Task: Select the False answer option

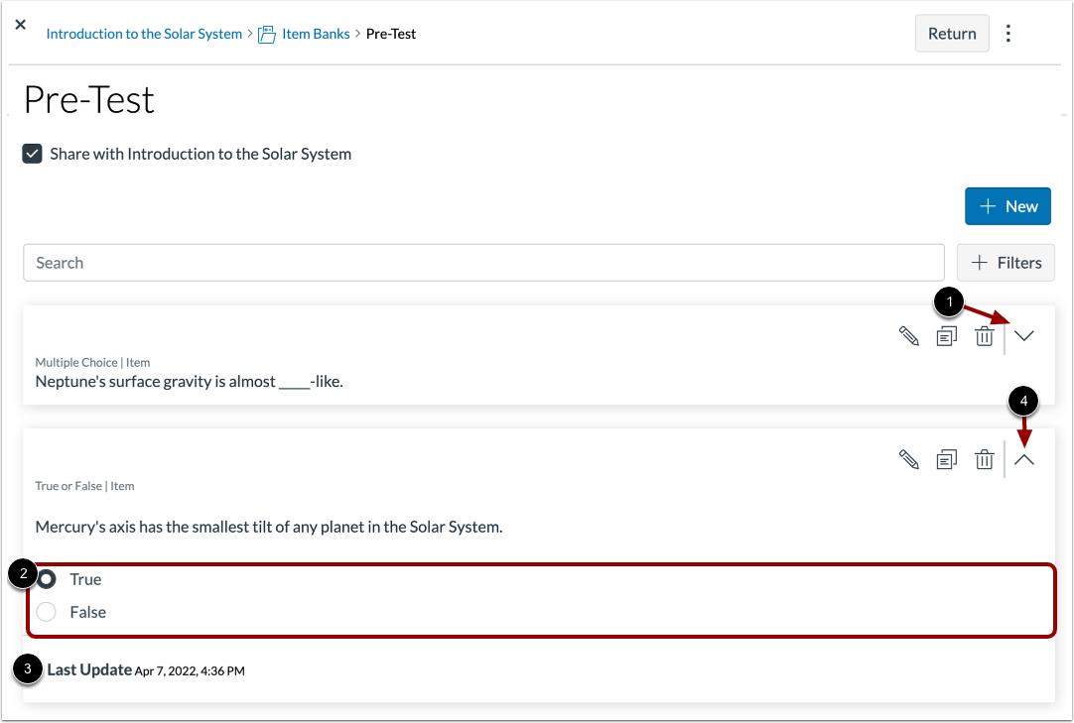Action: pos(46,612)
